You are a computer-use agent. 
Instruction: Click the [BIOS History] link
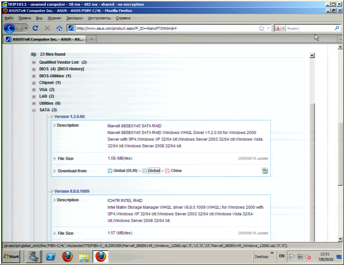[71, 69]
